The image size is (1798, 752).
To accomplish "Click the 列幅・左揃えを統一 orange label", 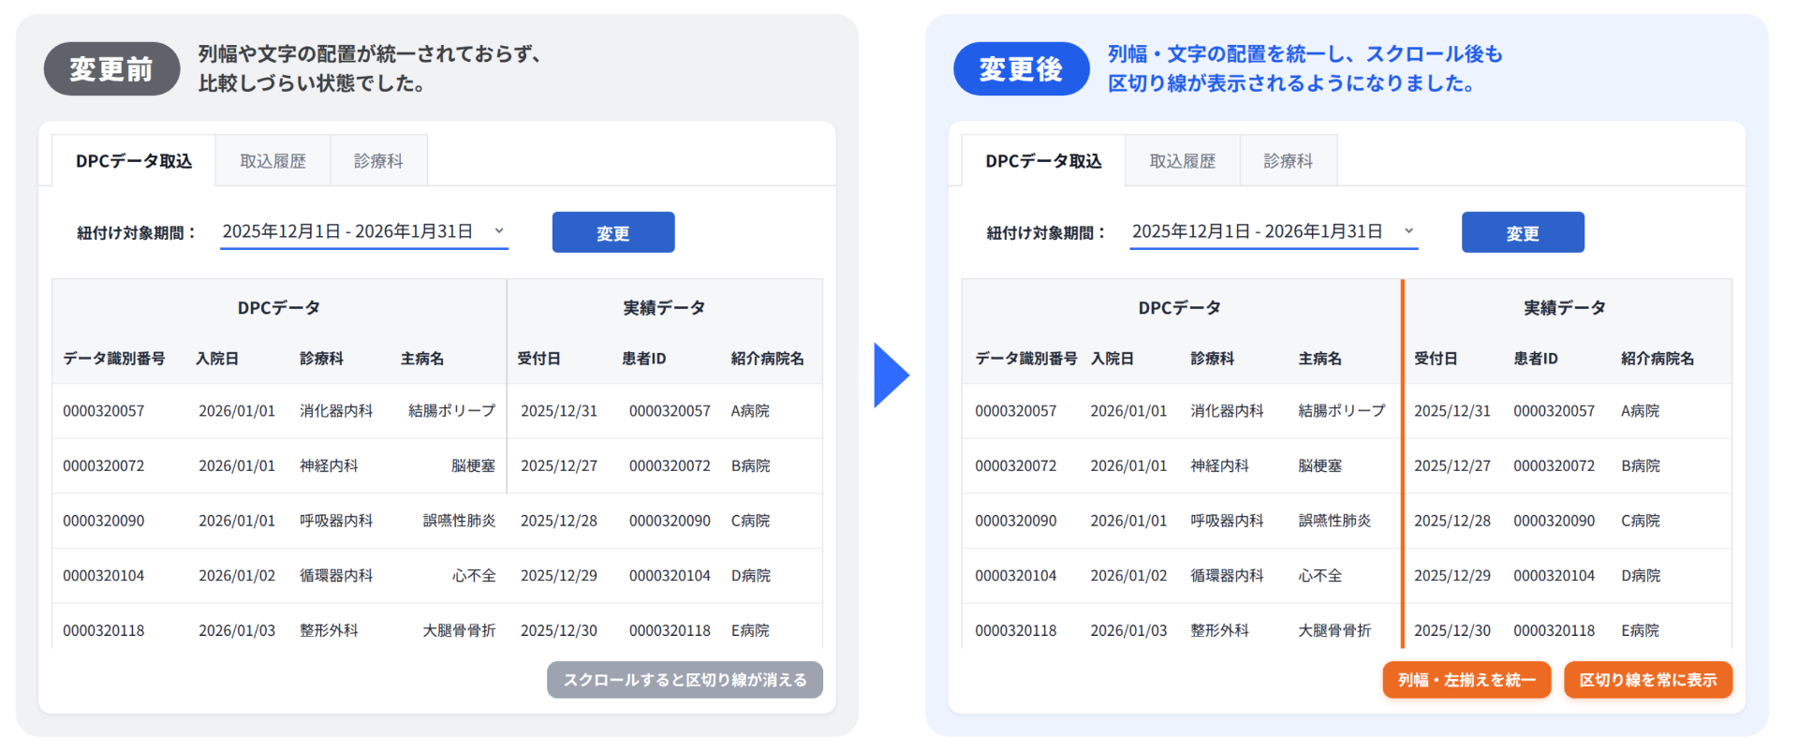I will [x=1466, y=680].
